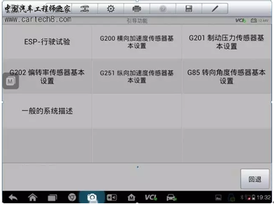
Task: Tap the floating M shortcut button
Action: [x=11, y=81]
